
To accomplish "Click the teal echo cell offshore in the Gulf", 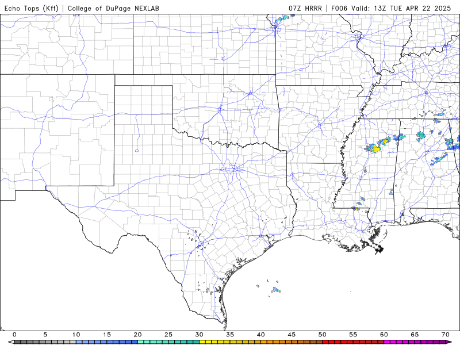I will tap(276, 290).
